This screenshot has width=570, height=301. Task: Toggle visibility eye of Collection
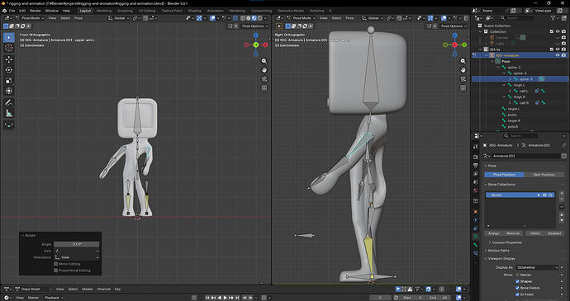558,31
